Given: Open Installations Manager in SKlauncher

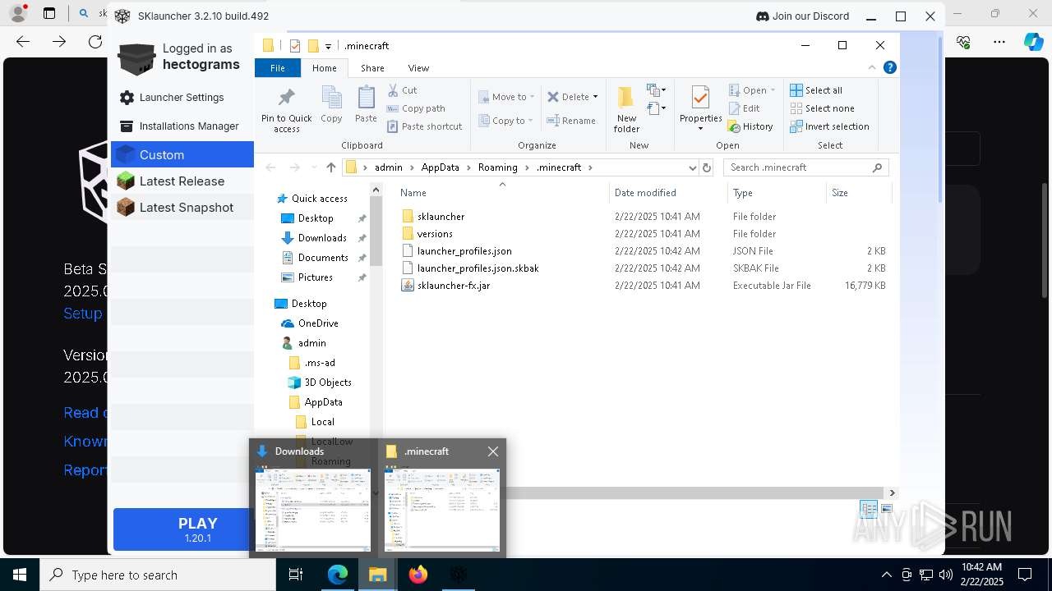Looking at the screenshot, I should click(x=182, y=126).
